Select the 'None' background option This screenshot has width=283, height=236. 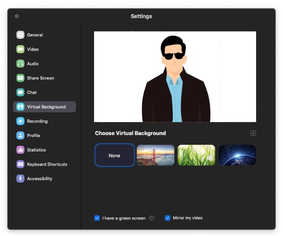pyautogui.click(x=115, y=155)
